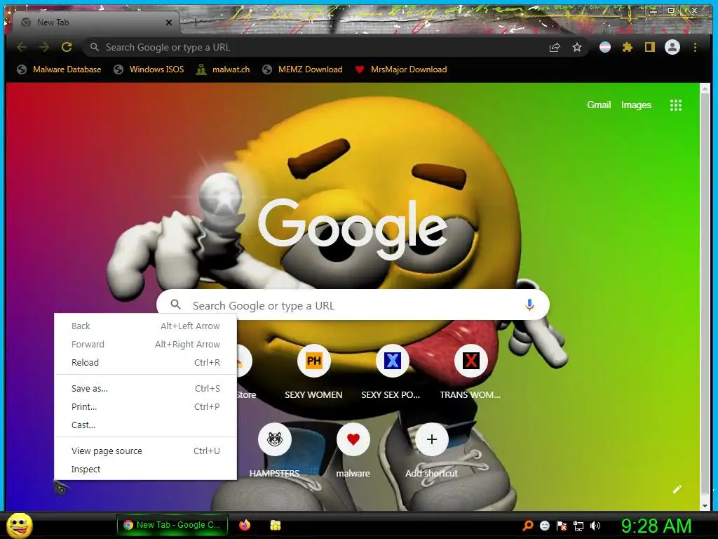
Task: Click the Add shortcut plus tile
Action: (431, 439)
